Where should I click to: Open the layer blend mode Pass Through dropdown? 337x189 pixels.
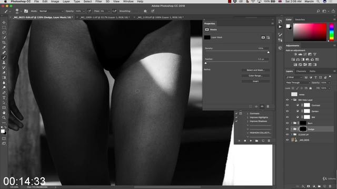(298, 83)
